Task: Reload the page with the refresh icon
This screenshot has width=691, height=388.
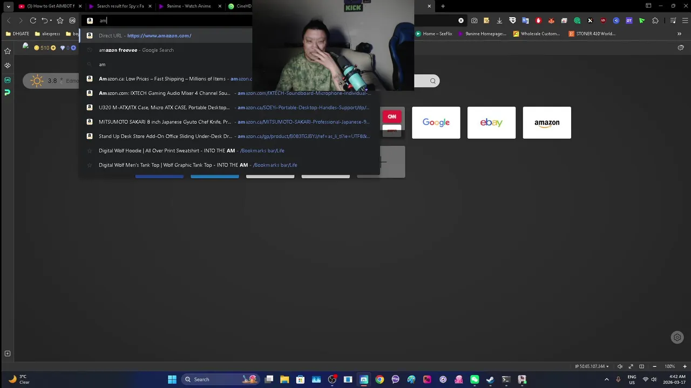Action: click(33, 20)
